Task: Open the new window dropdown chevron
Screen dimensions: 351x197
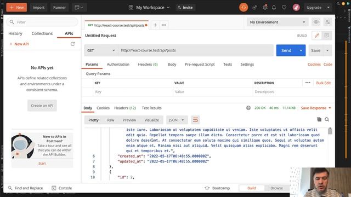Action: 82,7
